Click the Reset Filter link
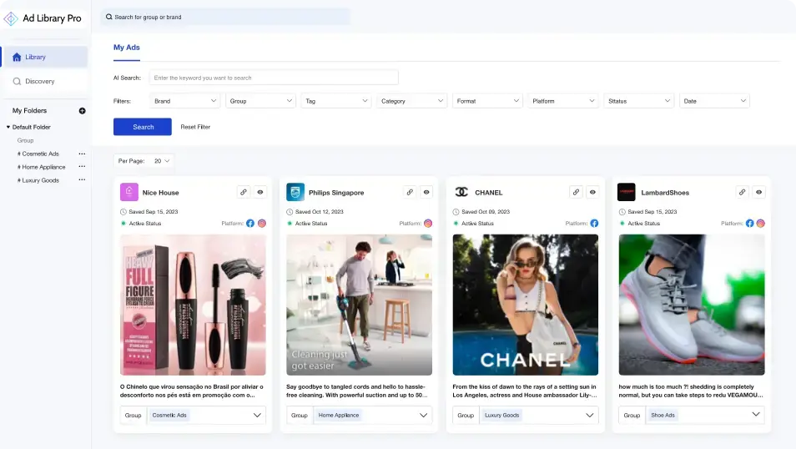796x449 pixels. tap(195, 127)
